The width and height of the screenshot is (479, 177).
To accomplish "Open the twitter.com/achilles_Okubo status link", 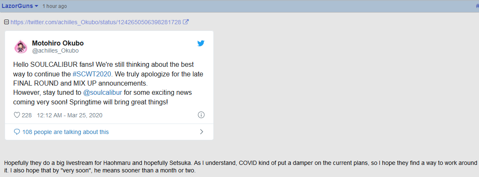I will [96, 22].
